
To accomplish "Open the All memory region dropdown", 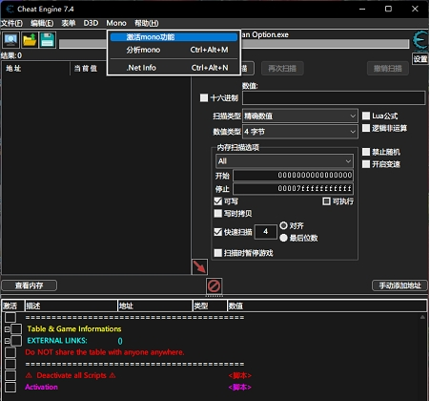I will click(284, 161).
